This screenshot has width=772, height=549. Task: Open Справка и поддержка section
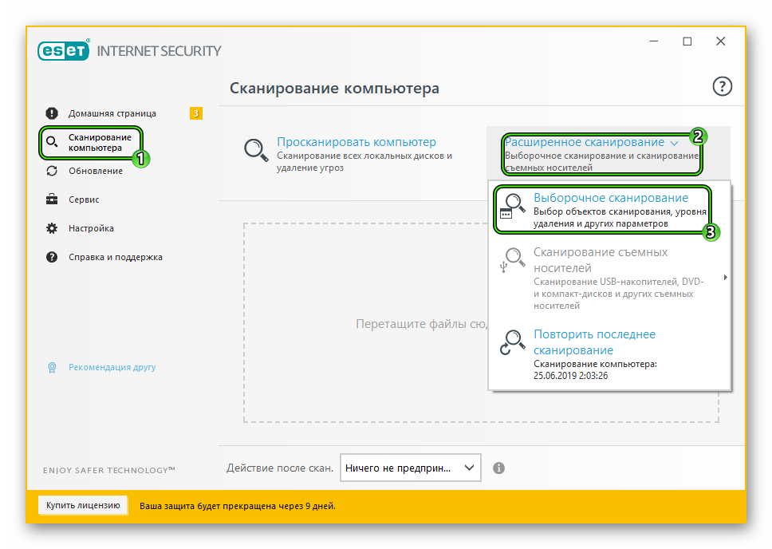click(115, 257)
